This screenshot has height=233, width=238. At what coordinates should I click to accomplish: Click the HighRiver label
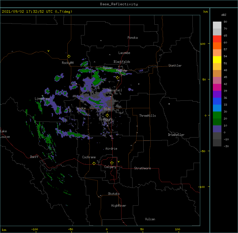pos(119,206)
